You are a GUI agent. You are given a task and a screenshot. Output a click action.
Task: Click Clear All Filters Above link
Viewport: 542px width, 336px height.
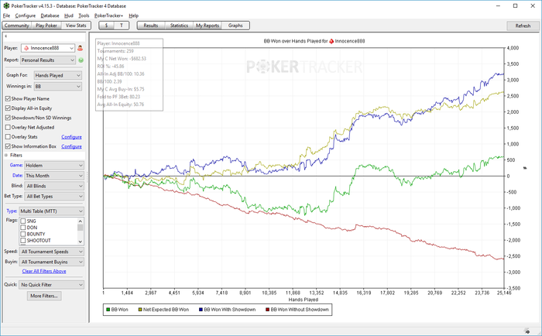44,271
